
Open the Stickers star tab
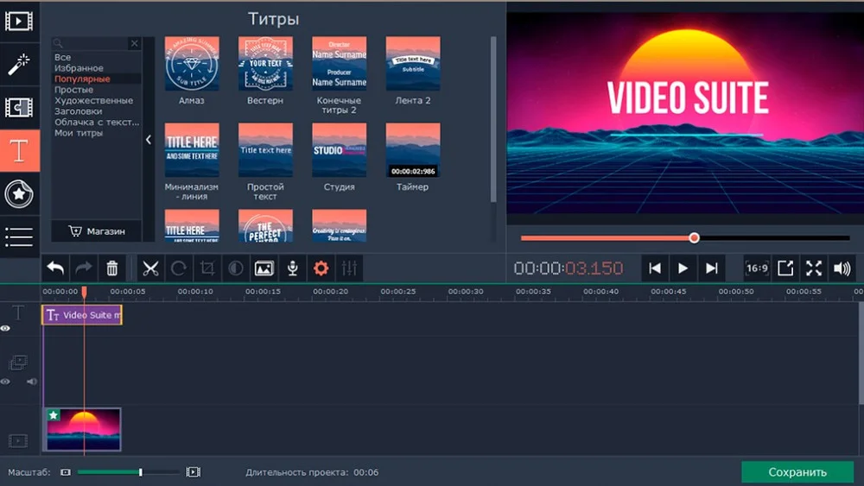coord(19,194)
